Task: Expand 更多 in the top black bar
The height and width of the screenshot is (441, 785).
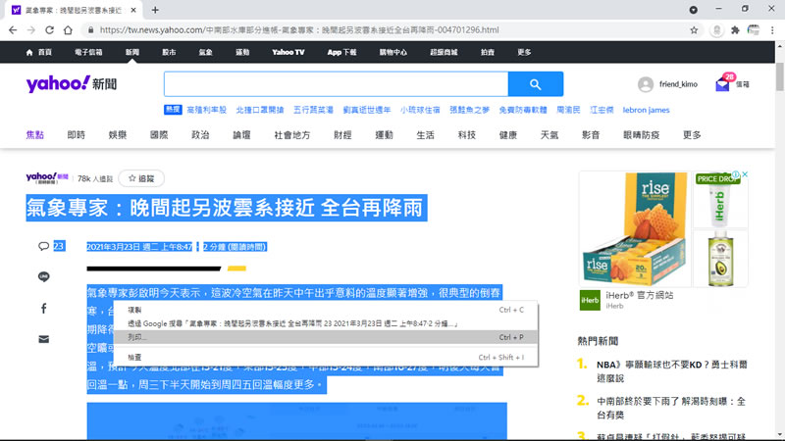Action: tap(524, 52)
